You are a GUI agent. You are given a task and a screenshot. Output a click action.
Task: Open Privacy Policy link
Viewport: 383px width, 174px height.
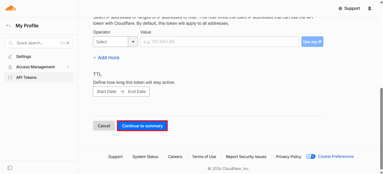tap(289, 157)
